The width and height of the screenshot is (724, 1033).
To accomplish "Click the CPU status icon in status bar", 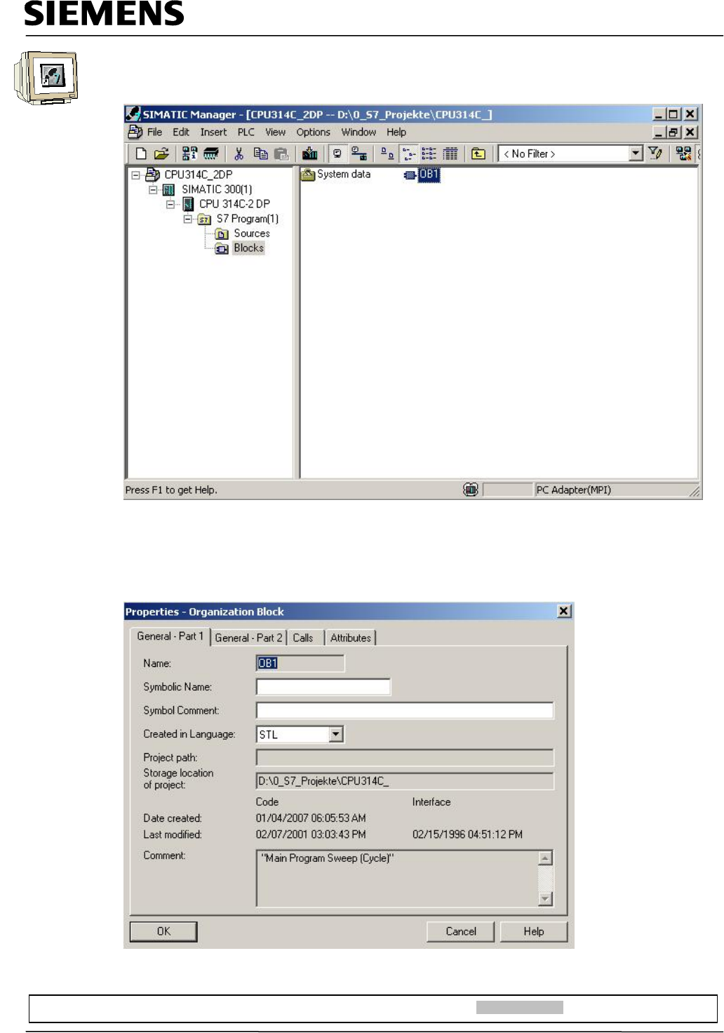I will pyautogui.click(x=471, y=490).
